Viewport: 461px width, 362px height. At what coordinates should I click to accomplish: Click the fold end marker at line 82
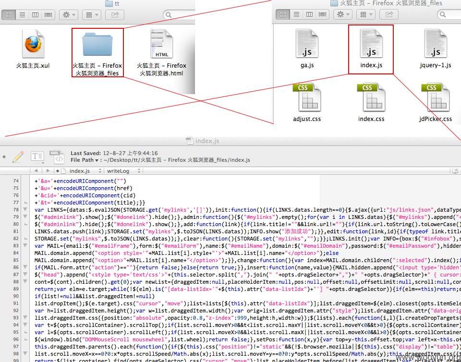(25, 239)
